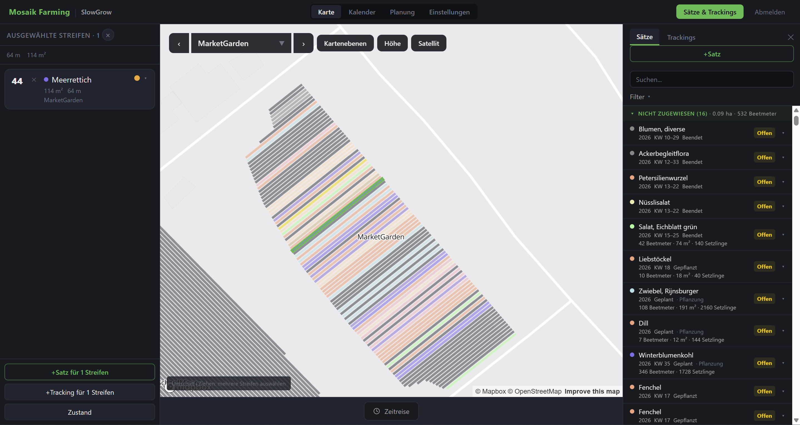Click the green highlighted strip on the map

338,215
